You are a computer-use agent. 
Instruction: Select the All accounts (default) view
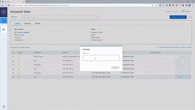tap(22, 32)
